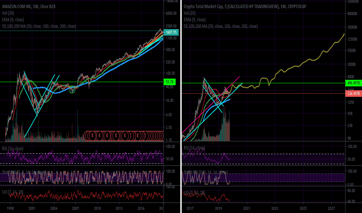Select UO (7, 14, 28) label in Amazon chart
Image resolution: width=362 pixels, height=213 pixels.
click(x=13, y=192)
